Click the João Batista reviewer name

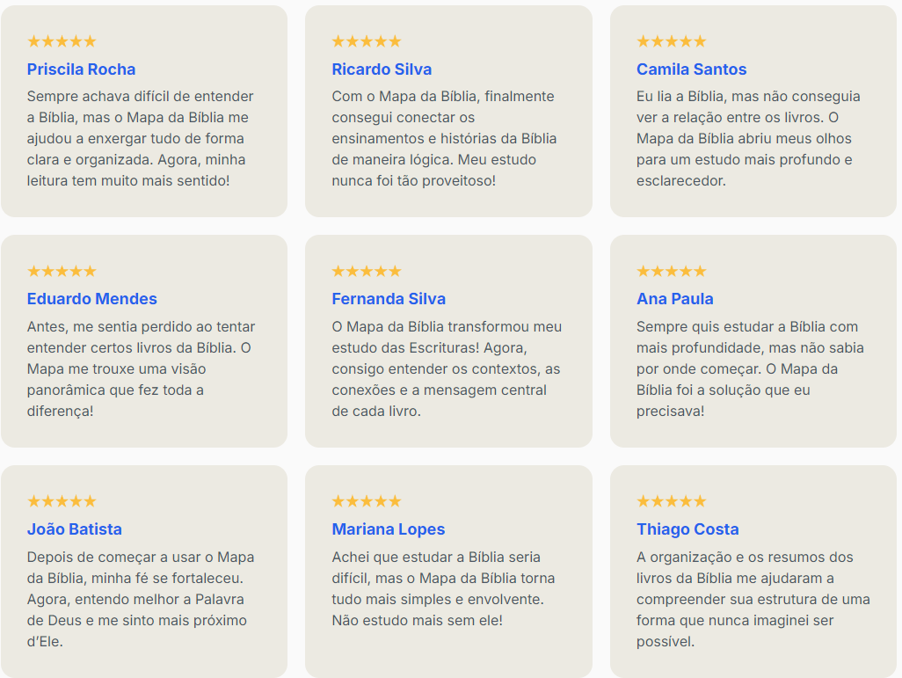(x=74, y=529)
